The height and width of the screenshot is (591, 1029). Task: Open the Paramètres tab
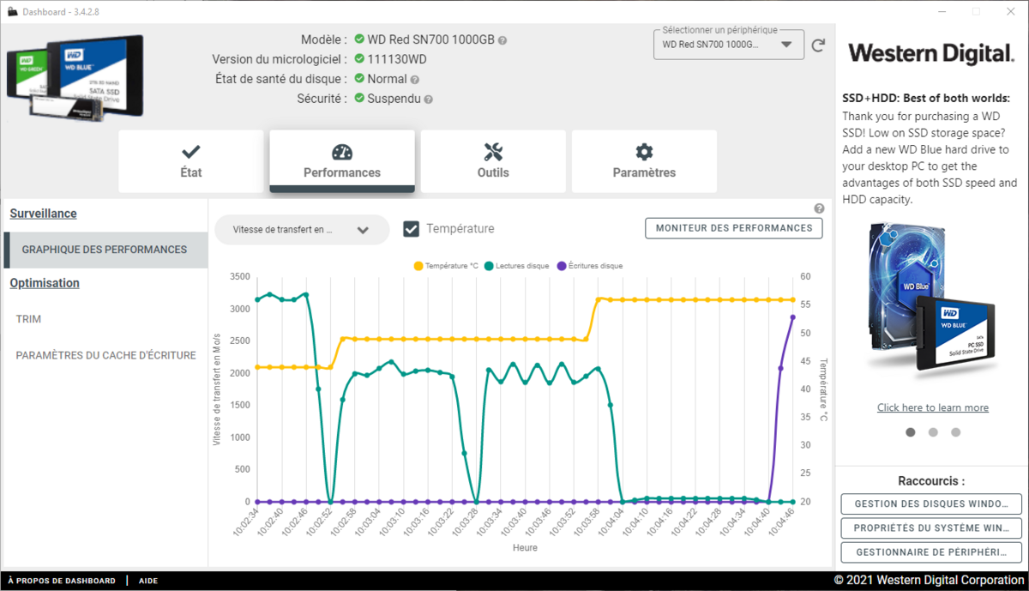coord(644,161)
